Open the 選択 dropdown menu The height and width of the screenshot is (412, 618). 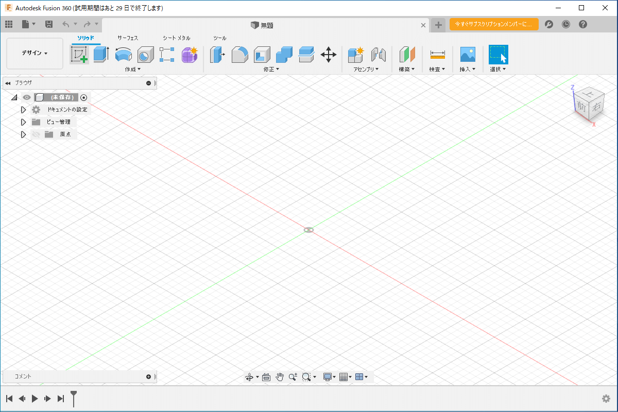pos(498,69)
